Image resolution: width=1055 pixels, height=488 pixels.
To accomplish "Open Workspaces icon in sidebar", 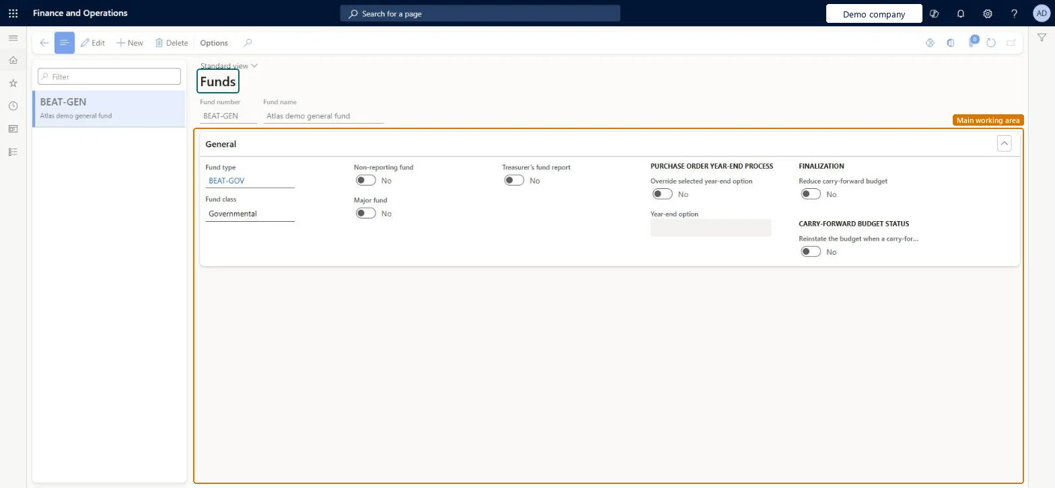I will click(x=13, y=129).
